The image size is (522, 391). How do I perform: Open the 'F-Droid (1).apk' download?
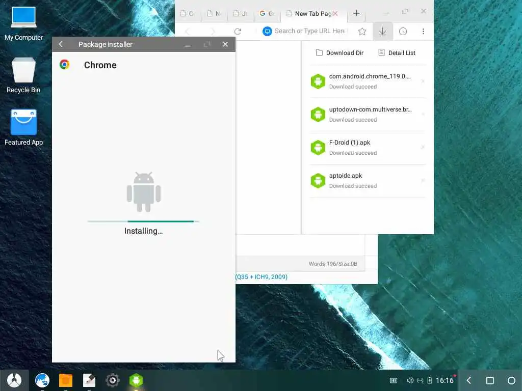pyautogui.click(x=368, y=147)
